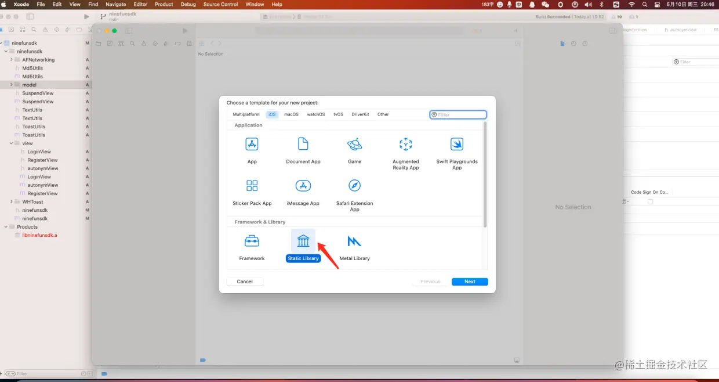Click the Previous button
This screenshot has height=382, width=719.
point(430,282)
